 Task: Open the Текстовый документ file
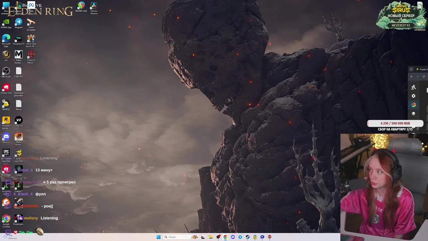[x=19, y=90]
